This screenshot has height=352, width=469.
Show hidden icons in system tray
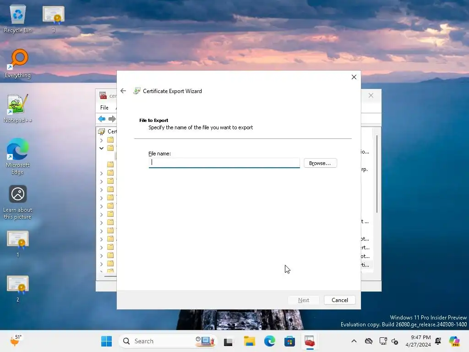354,341
